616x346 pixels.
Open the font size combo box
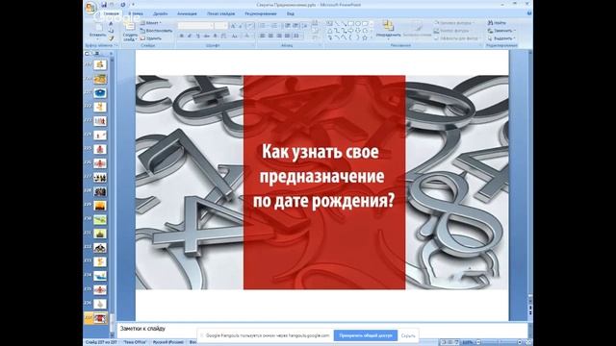click(x=220, y=26)
